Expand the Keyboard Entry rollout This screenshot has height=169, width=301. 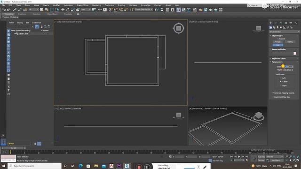278,58
